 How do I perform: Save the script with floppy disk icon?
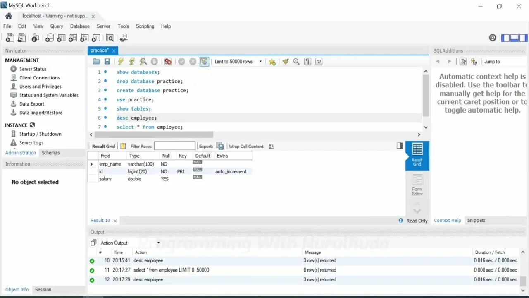[x=107, y=62]
